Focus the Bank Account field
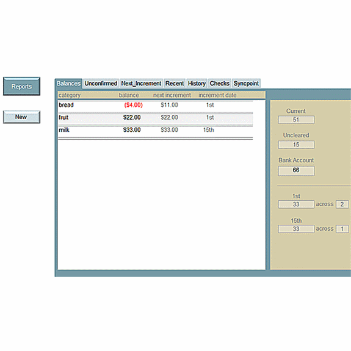 click(x=296, y=170)
